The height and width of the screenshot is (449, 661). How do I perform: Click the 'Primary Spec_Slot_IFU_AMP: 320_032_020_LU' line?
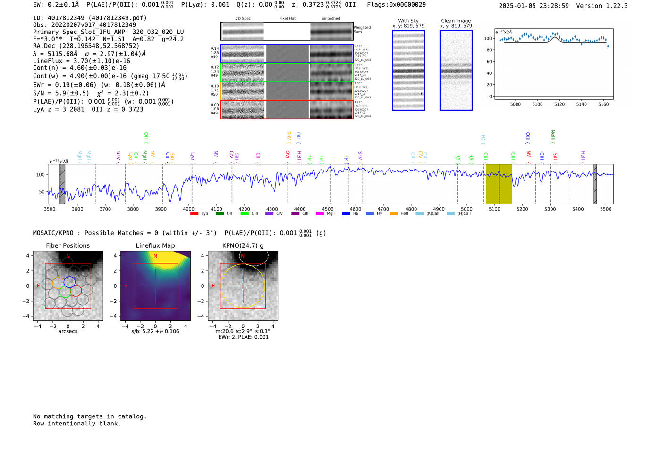point(109,32)
